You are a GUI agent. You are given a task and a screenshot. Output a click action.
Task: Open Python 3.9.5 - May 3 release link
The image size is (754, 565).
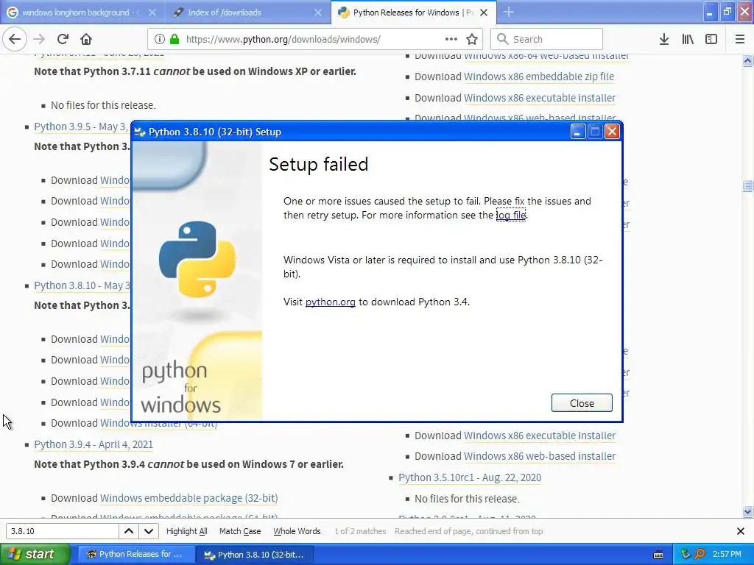coord(82,127)
